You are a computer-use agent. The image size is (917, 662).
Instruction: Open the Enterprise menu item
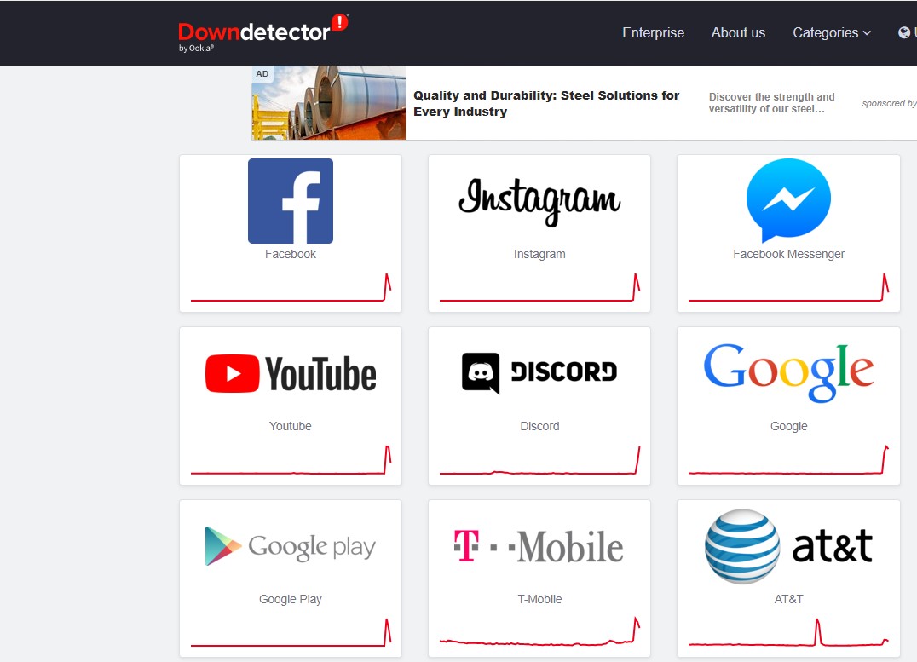pyautogui.click(x=653, y=33)
